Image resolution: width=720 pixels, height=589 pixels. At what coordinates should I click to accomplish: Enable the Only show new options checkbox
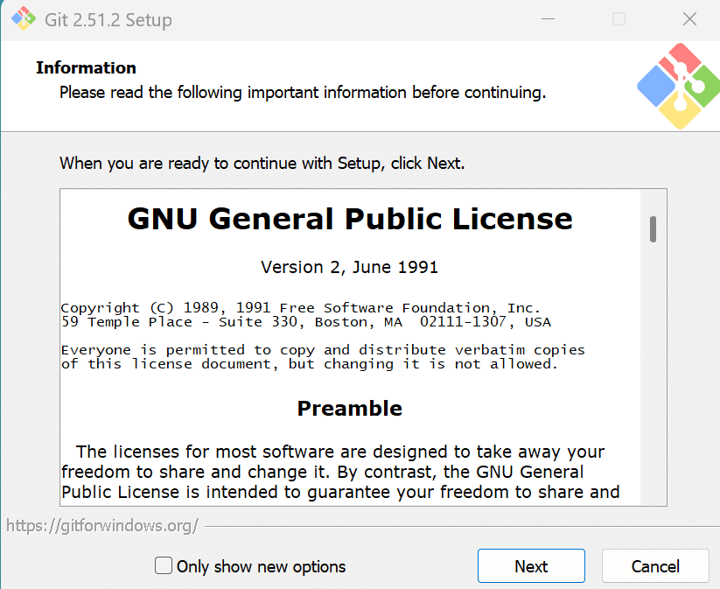coord(164,565)
